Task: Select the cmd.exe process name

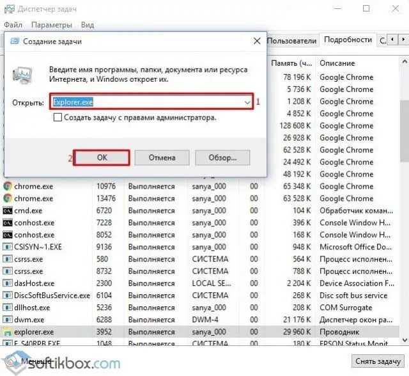Action: 28,210
